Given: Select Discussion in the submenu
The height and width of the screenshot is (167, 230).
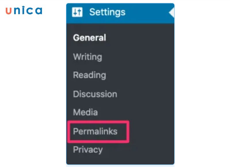Looking at the screenshot, I should [95, 94].
